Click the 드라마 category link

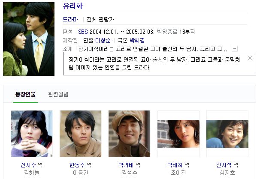[70, 20]
